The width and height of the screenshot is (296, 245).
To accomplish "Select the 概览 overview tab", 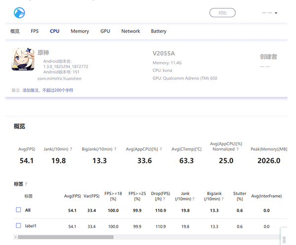I will 15,31.
